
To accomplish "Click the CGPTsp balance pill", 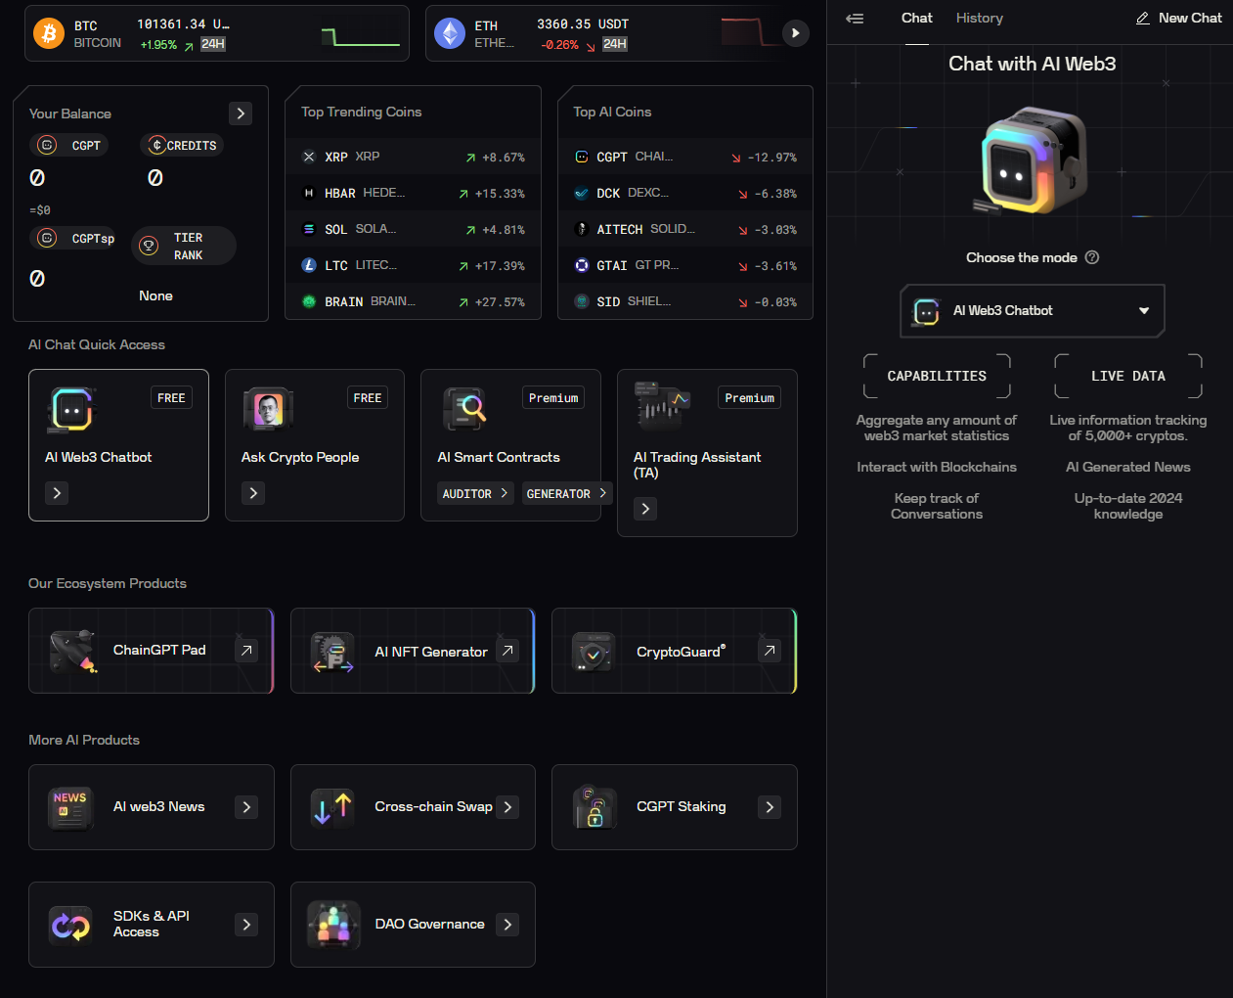I will [x=74, y=238].
